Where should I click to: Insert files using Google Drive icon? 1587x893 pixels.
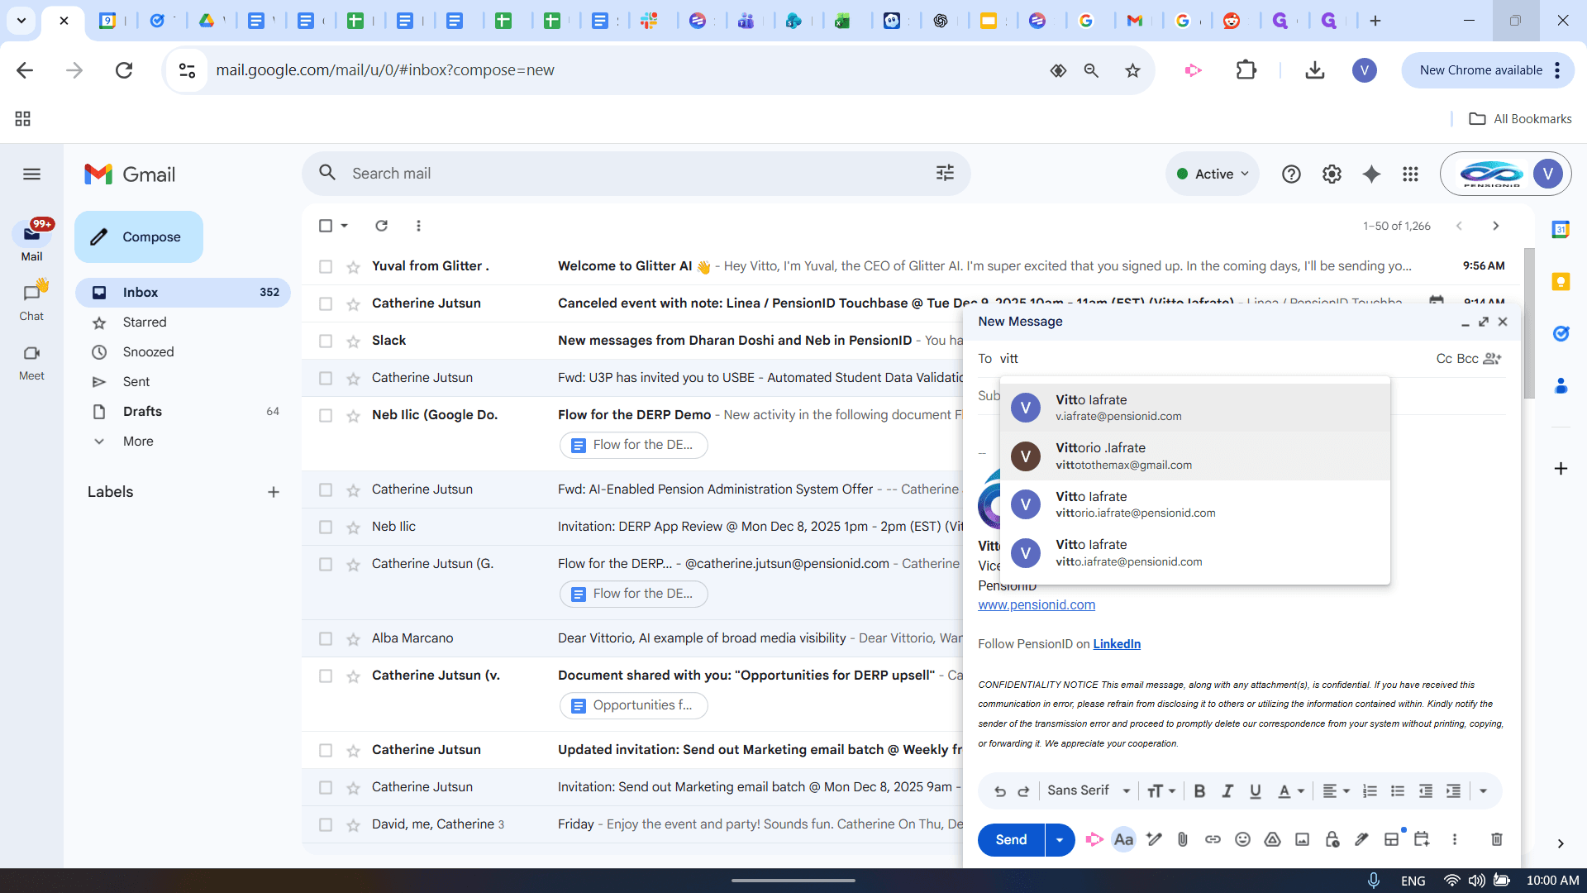1272,839
